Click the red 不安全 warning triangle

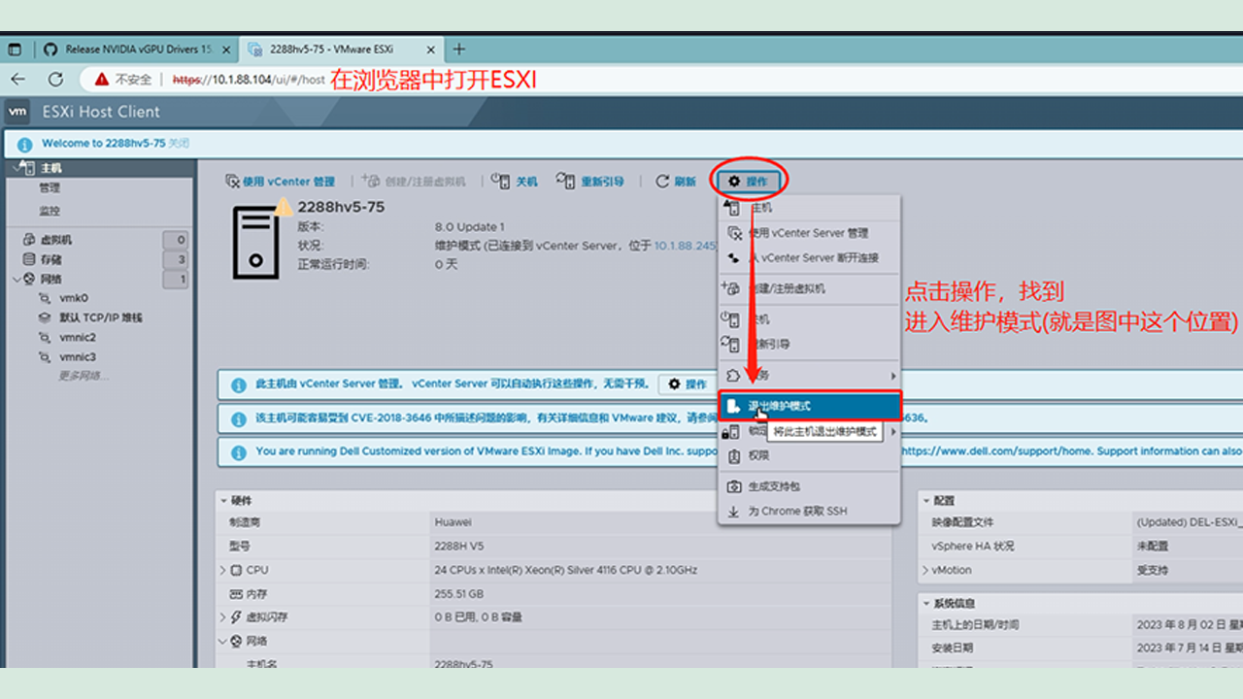[102, 80]
